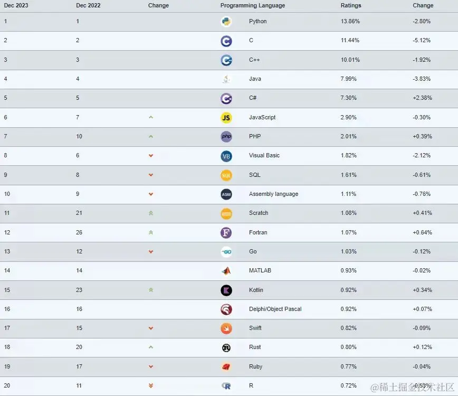This screenshot has height=396, width=458.
Task: Click the Assembly language ASM icon
Action: (226, 194)
